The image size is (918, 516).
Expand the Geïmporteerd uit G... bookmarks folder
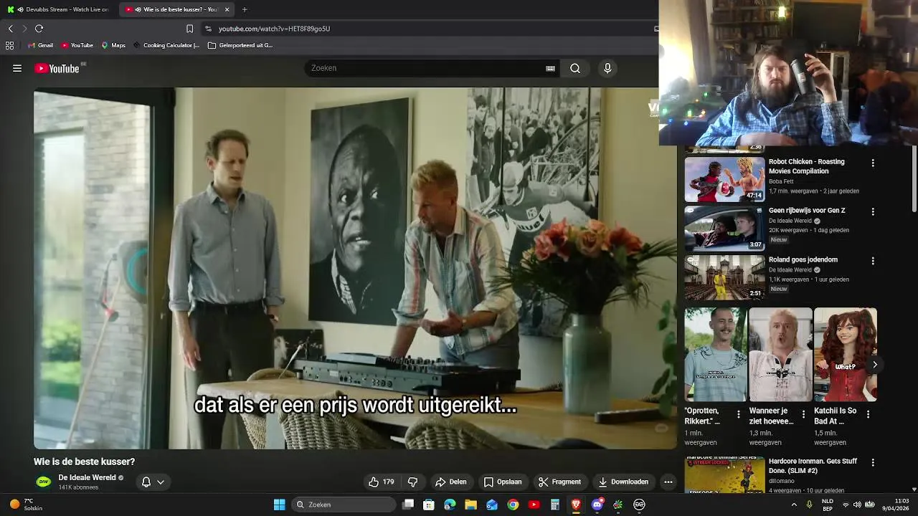(240, 45)
